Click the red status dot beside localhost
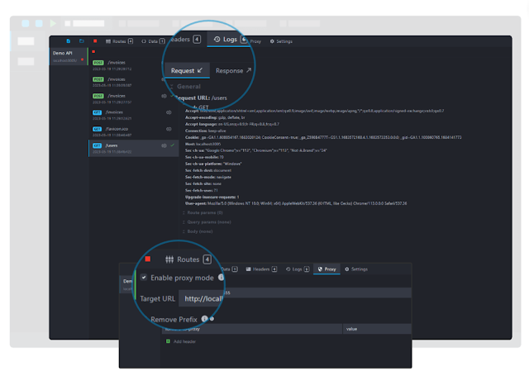Screen dimensions: 529x390 coord(82,59)
